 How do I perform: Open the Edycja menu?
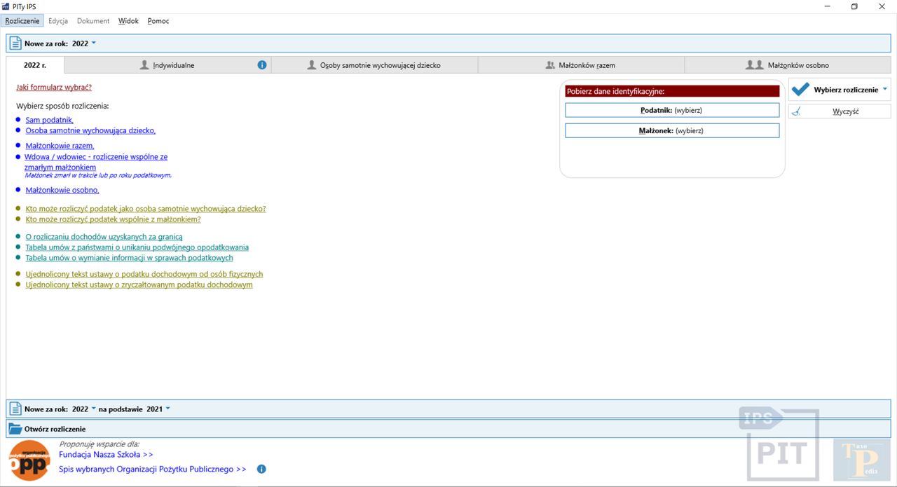pos(58,21)
